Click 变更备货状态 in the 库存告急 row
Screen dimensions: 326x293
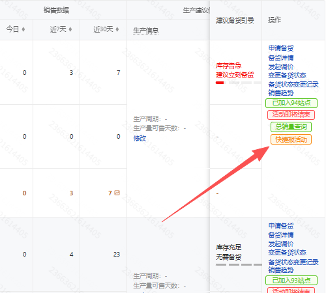coord(287,76)
